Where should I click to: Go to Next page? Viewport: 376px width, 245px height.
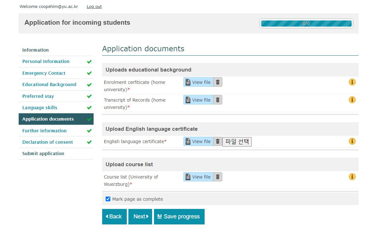click(140, 217)
